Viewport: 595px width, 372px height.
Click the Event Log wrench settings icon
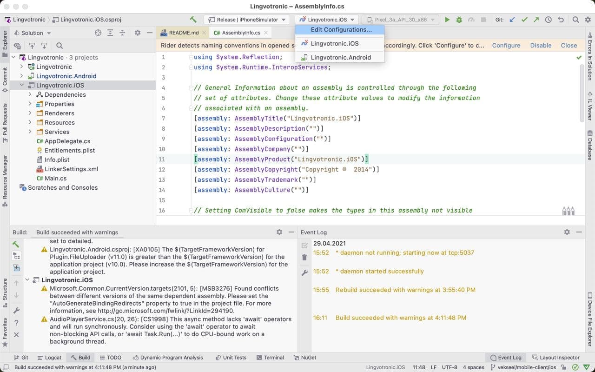304,273
